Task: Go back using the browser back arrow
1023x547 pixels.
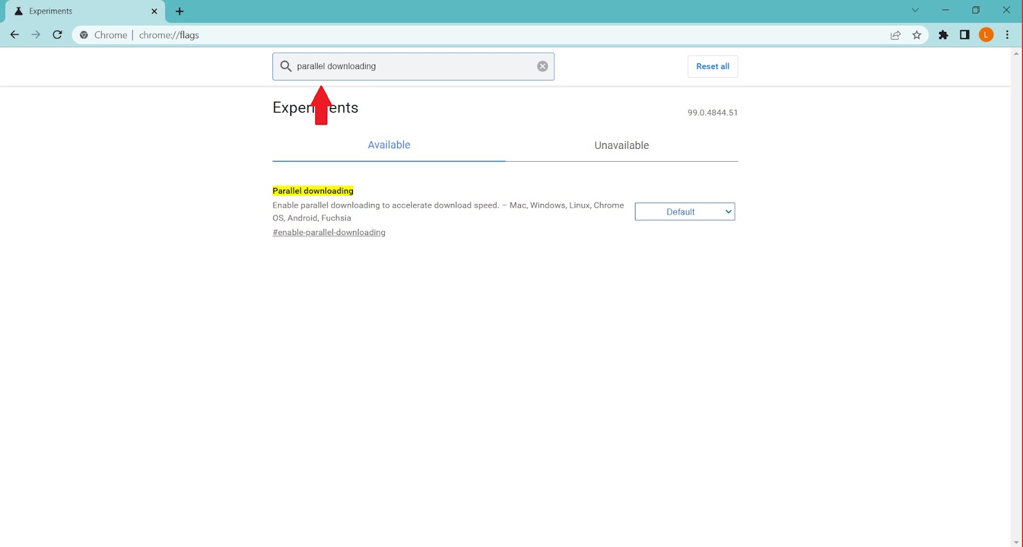Action: [15, 35]
